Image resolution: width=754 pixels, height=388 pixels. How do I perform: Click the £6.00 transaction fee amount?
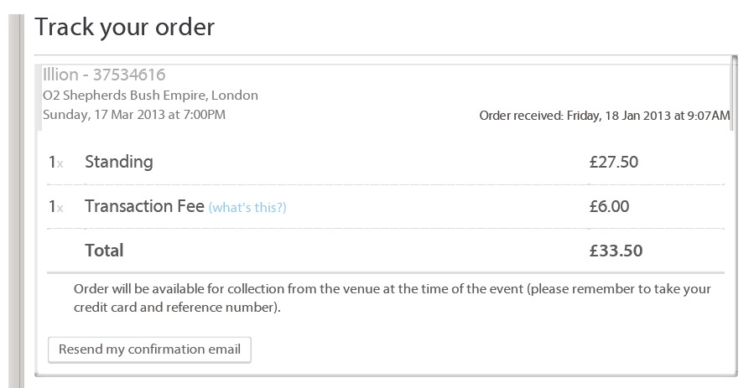tap(609, 206)
